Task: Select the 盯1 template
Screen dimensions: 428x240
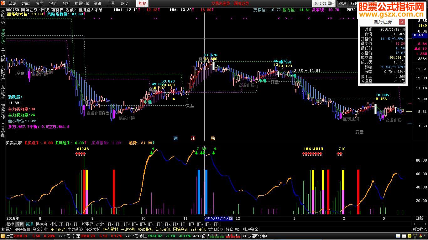Action: pyautogui.click(x=69, y=224)
